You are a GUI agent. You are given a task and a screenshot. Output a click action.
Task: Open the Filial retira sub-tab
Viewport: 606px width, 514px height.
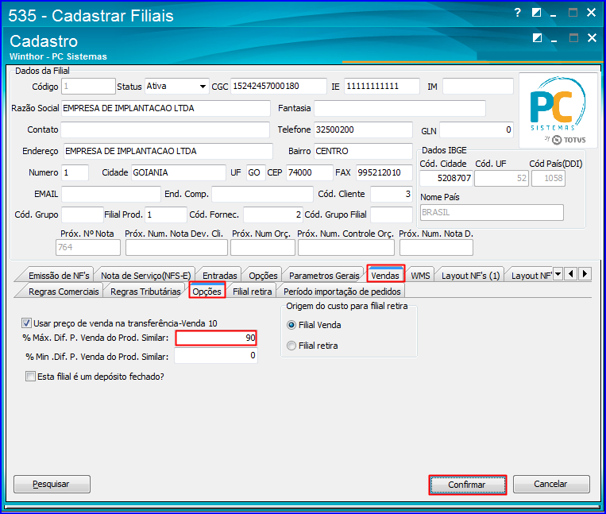(252, 292)
